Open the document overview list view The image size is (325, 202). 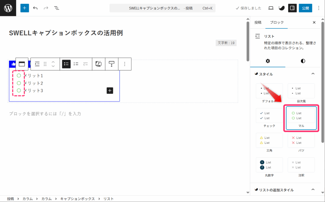56,8
